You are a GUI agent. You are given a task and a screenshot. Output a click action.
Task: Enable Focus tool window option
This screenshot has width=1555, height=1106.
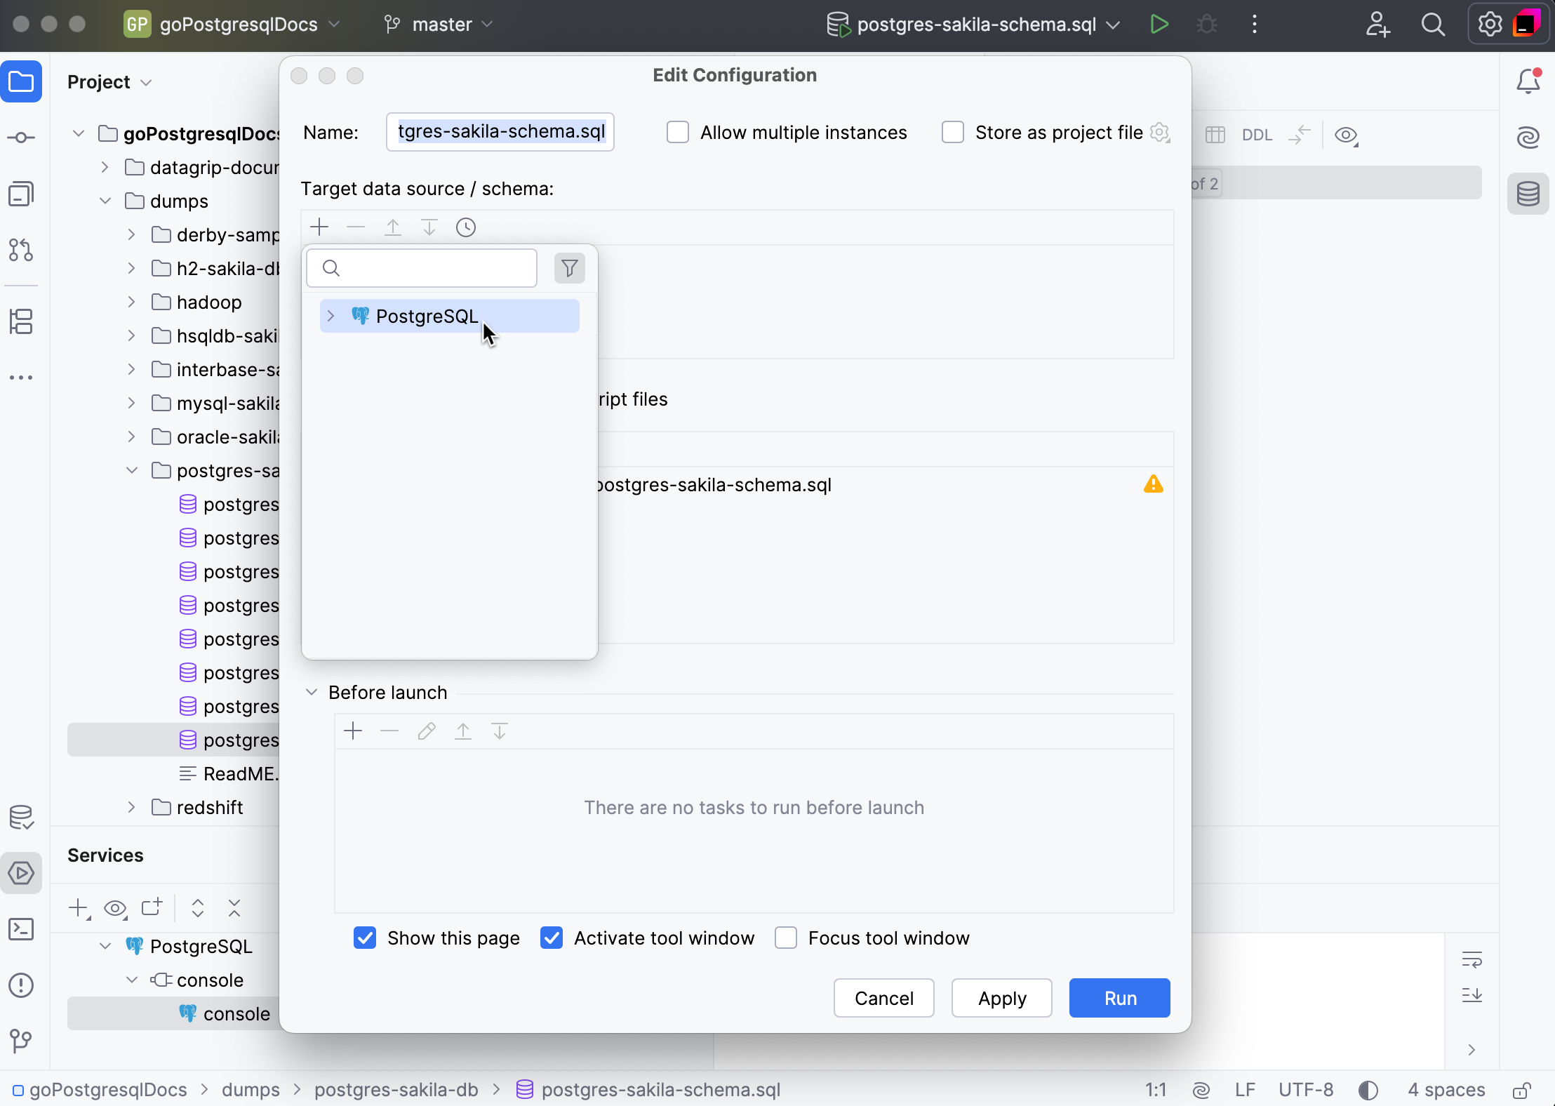pyautogui.click(x=786, y=938)
